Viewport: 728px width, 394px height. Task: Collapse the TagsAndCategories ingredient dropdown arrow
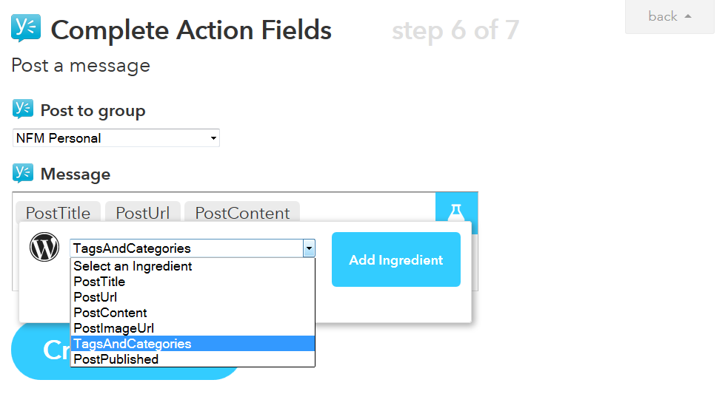[x=309, y=248]
